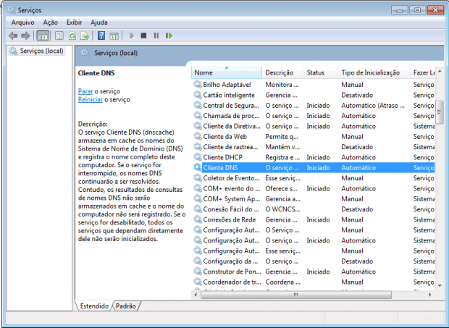
Task: Sort by Tipo de Inicialização column header
Action: tap(374, 72)
